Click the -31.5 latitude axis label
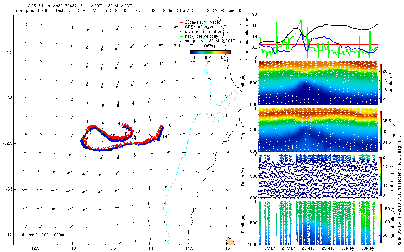404x252 pixels. pyautogui.click(x=7, y=53)
